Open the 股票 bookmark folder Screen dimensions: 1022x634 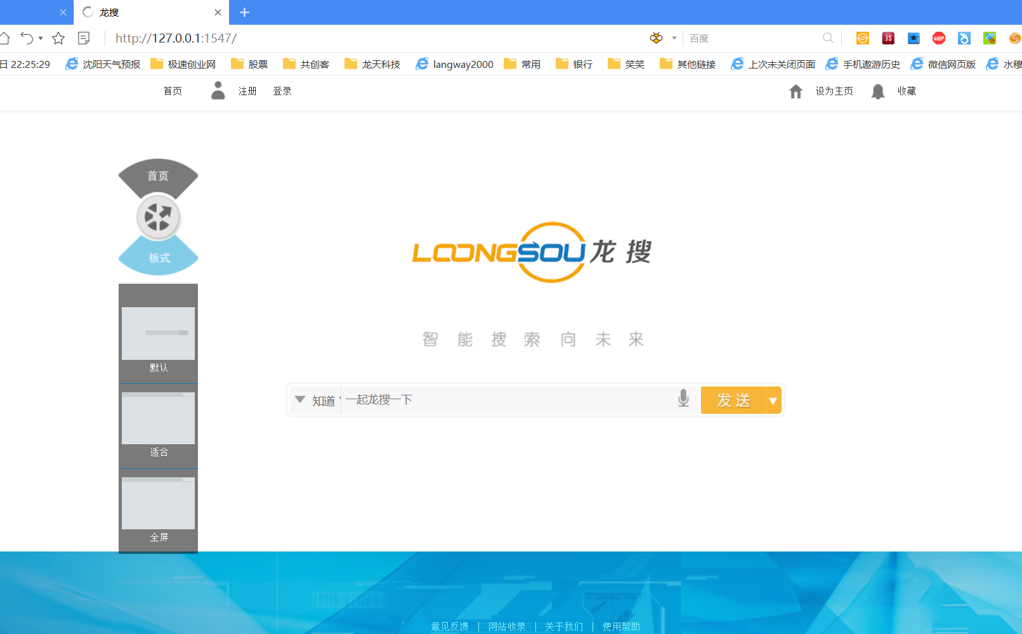pyautogui.click(x=249, y=64)
